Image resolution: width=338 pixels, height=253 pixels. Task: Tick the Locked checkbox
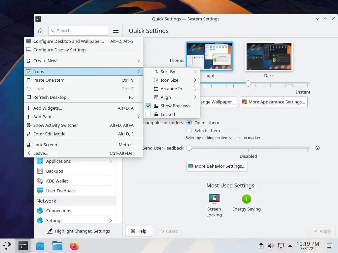148,114
